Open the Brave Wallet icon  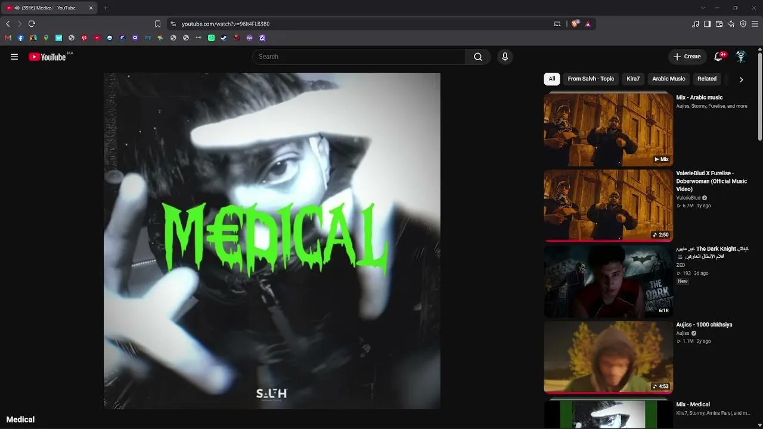[x=719, y=24]
